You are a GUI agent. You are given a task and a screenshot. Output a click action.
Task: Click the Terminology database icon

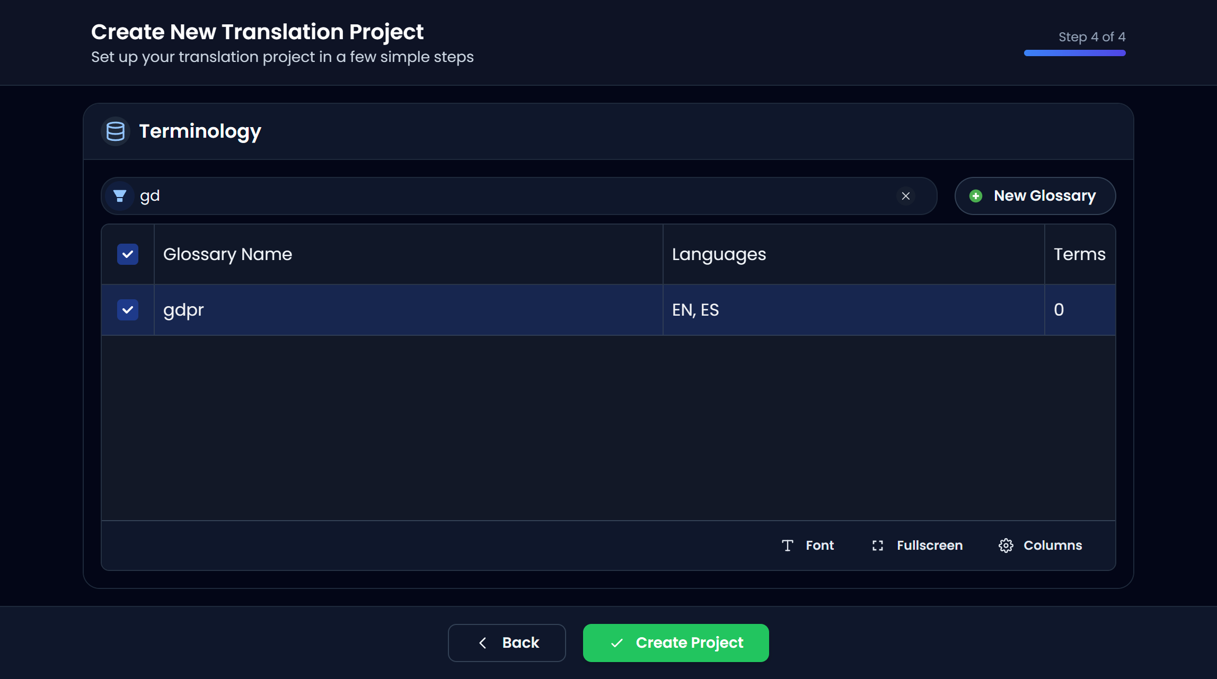(x=115, y=131)
